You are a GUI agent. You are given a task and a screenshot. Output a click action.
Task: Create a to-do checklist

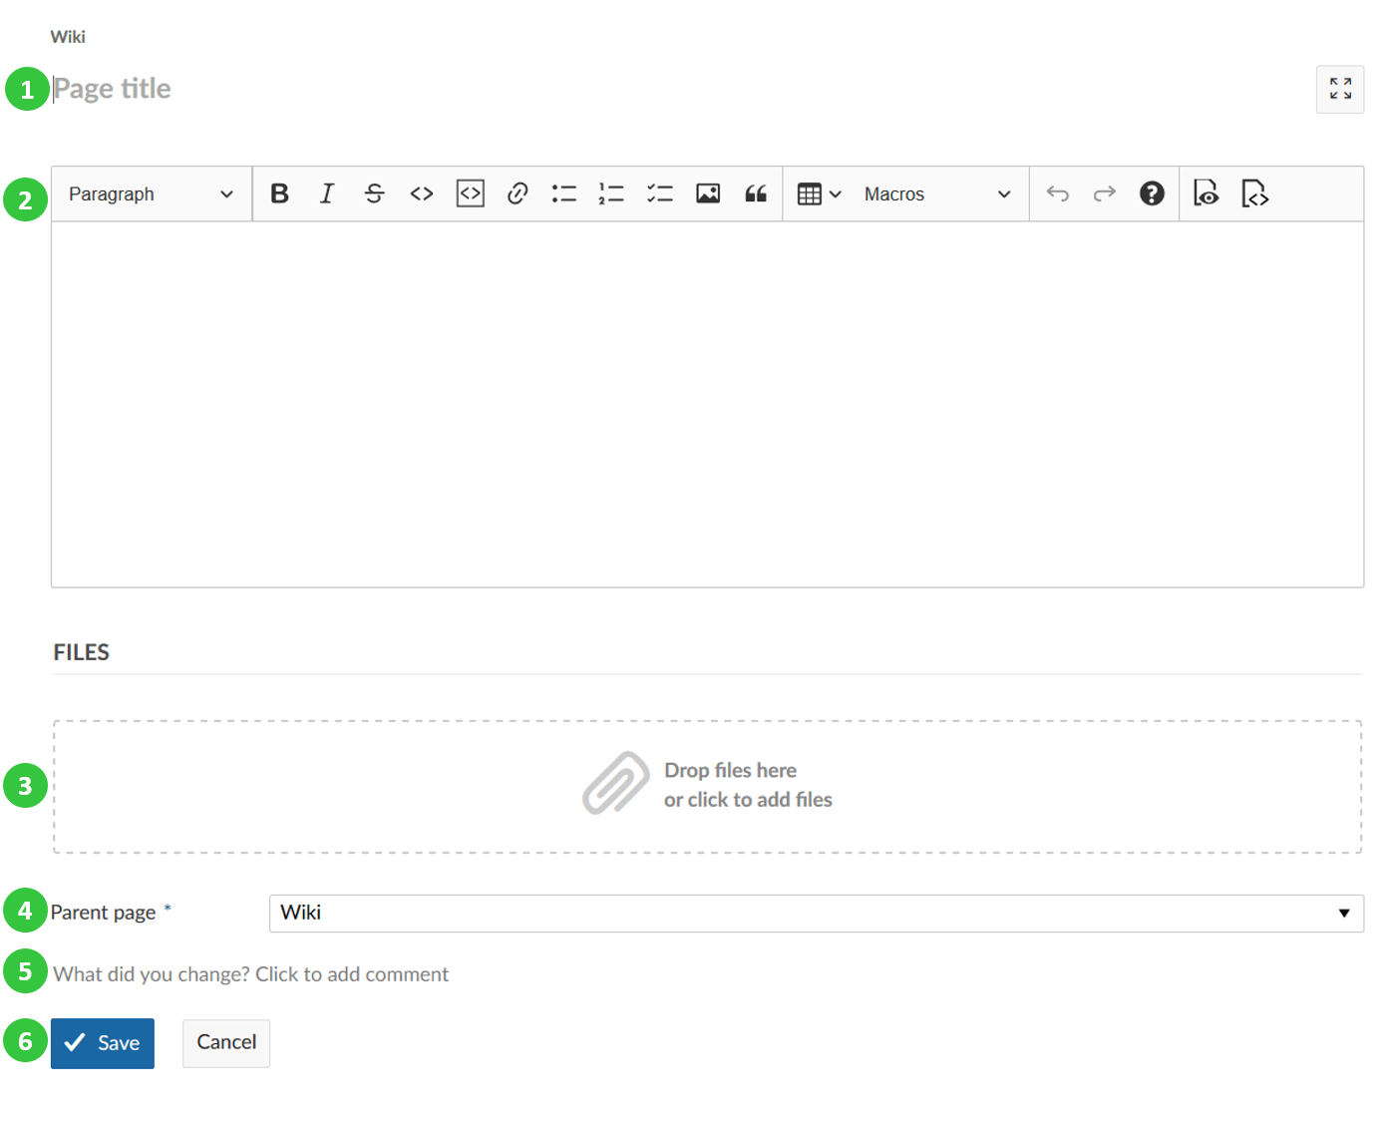[660, 193]
